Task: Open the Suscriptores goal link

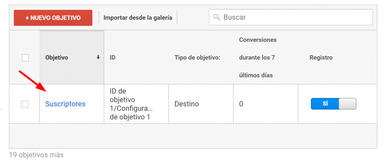Action: point(65,104)
